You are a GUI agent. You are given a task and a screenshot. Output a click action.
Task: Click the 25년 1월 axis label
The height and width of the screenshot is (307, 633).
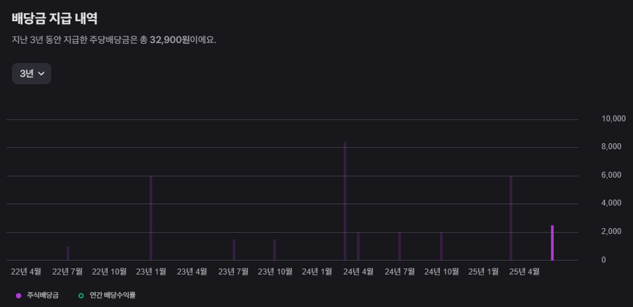(x=483, y=272)
